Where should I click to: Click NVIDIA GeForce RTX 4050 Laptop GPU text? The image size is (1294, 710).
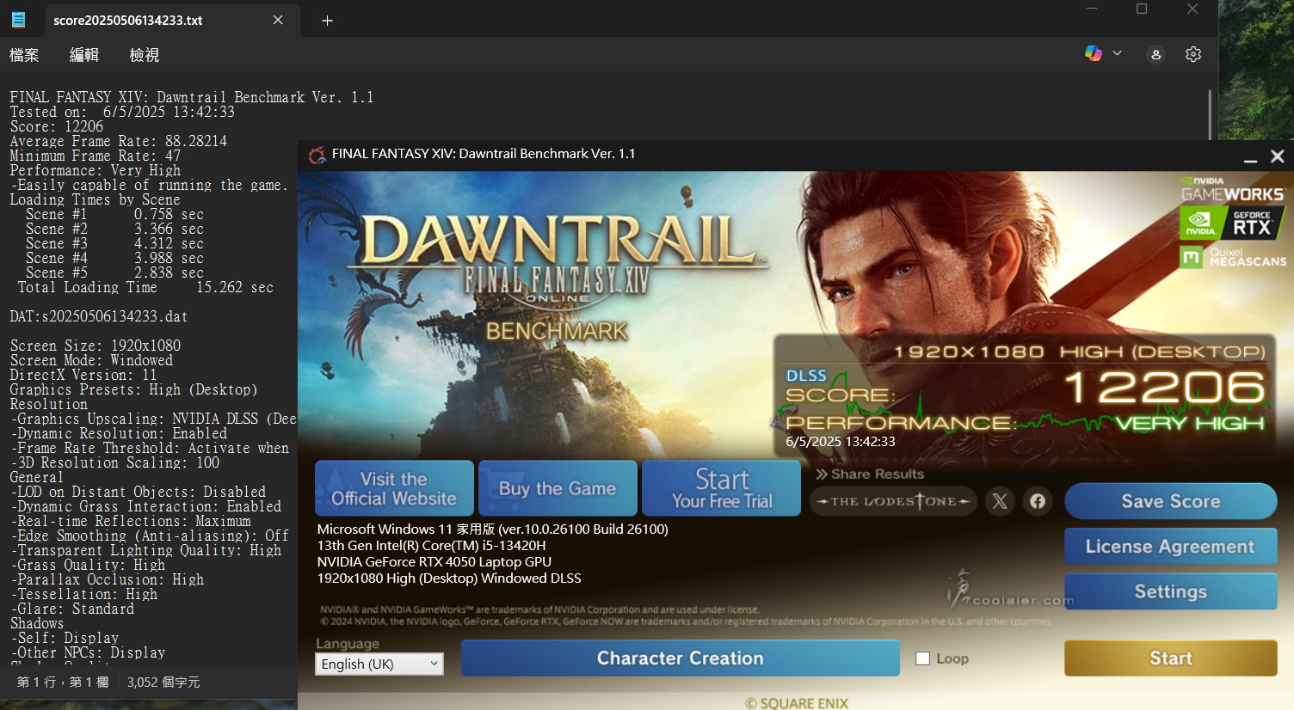tap(434, 562)
